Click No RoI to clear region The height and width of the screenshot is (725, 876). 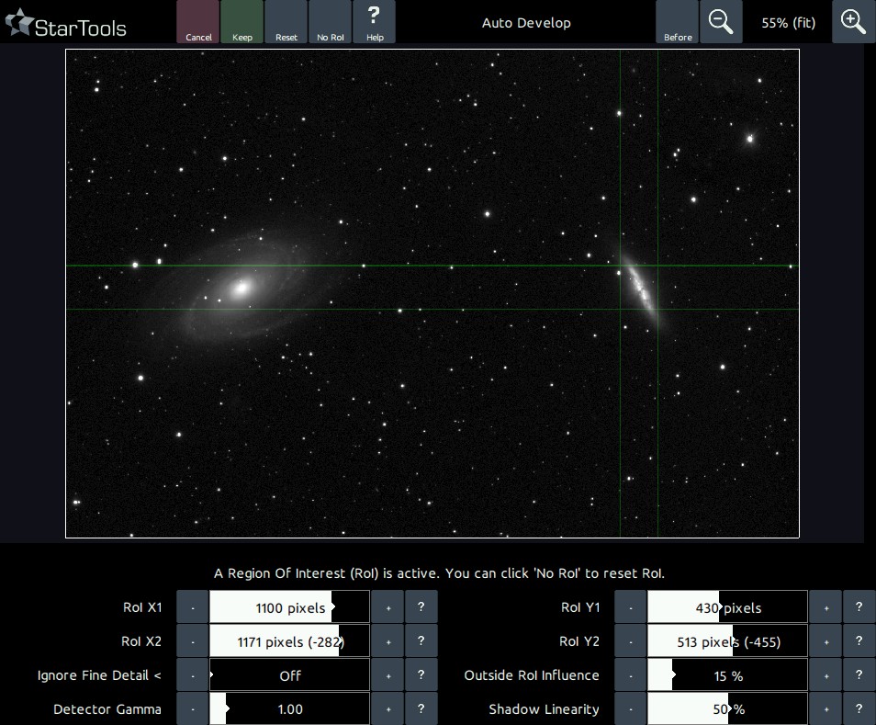tap(330, 22)
